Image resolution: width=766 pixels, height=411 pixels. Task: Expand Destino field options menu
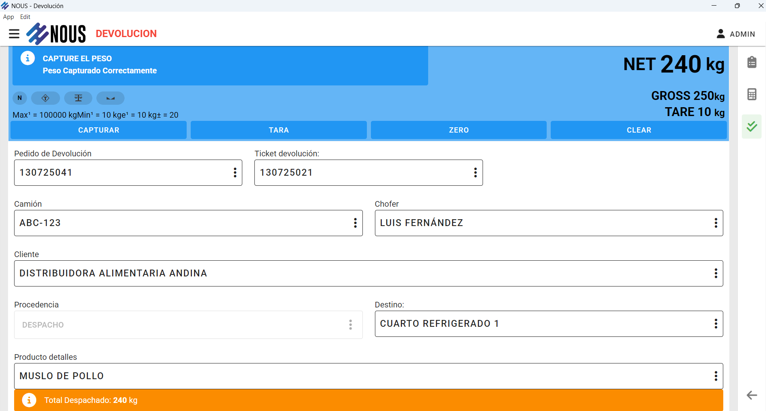point(716,324)
